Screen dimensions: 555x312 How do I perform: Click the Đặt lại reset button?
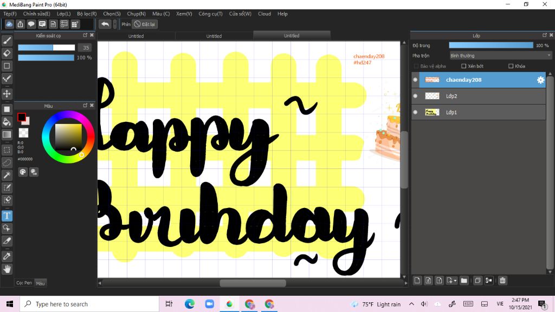145,24
